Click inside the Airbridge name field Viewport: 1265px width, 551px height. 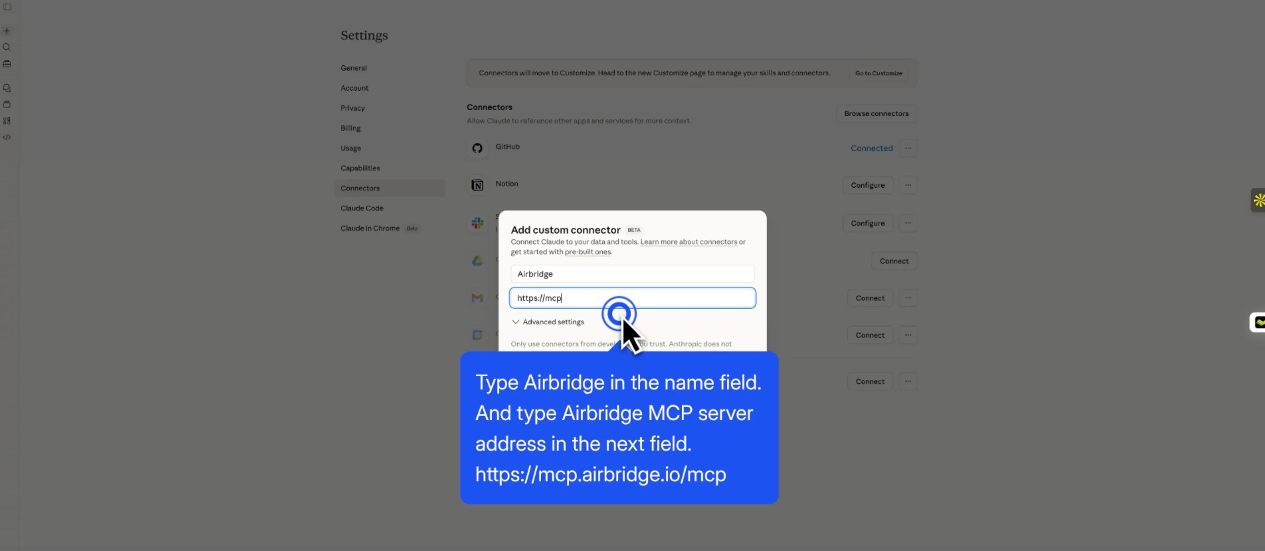pyautogui.click(x=632, y=274)
